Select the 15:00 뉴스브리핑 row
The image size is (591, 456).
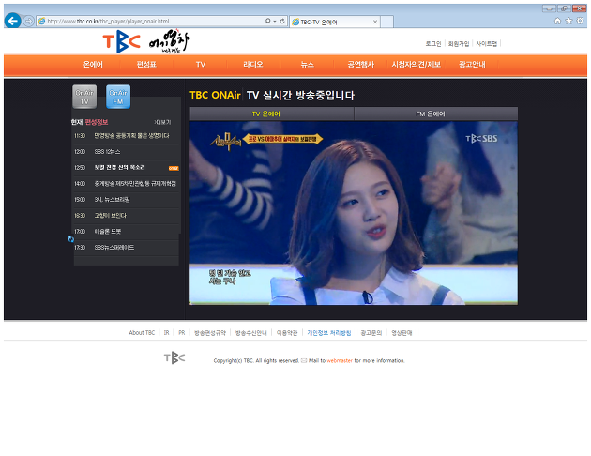point(126,199)
